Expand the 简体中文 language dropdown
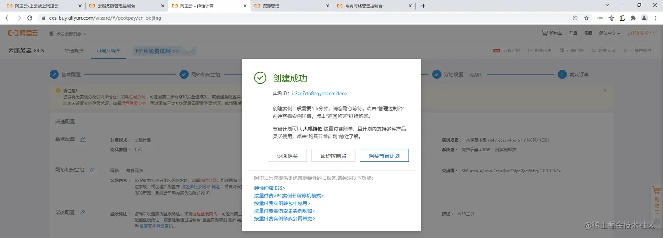The width and height of the screenshot is (663, 238). pos(610,34)
